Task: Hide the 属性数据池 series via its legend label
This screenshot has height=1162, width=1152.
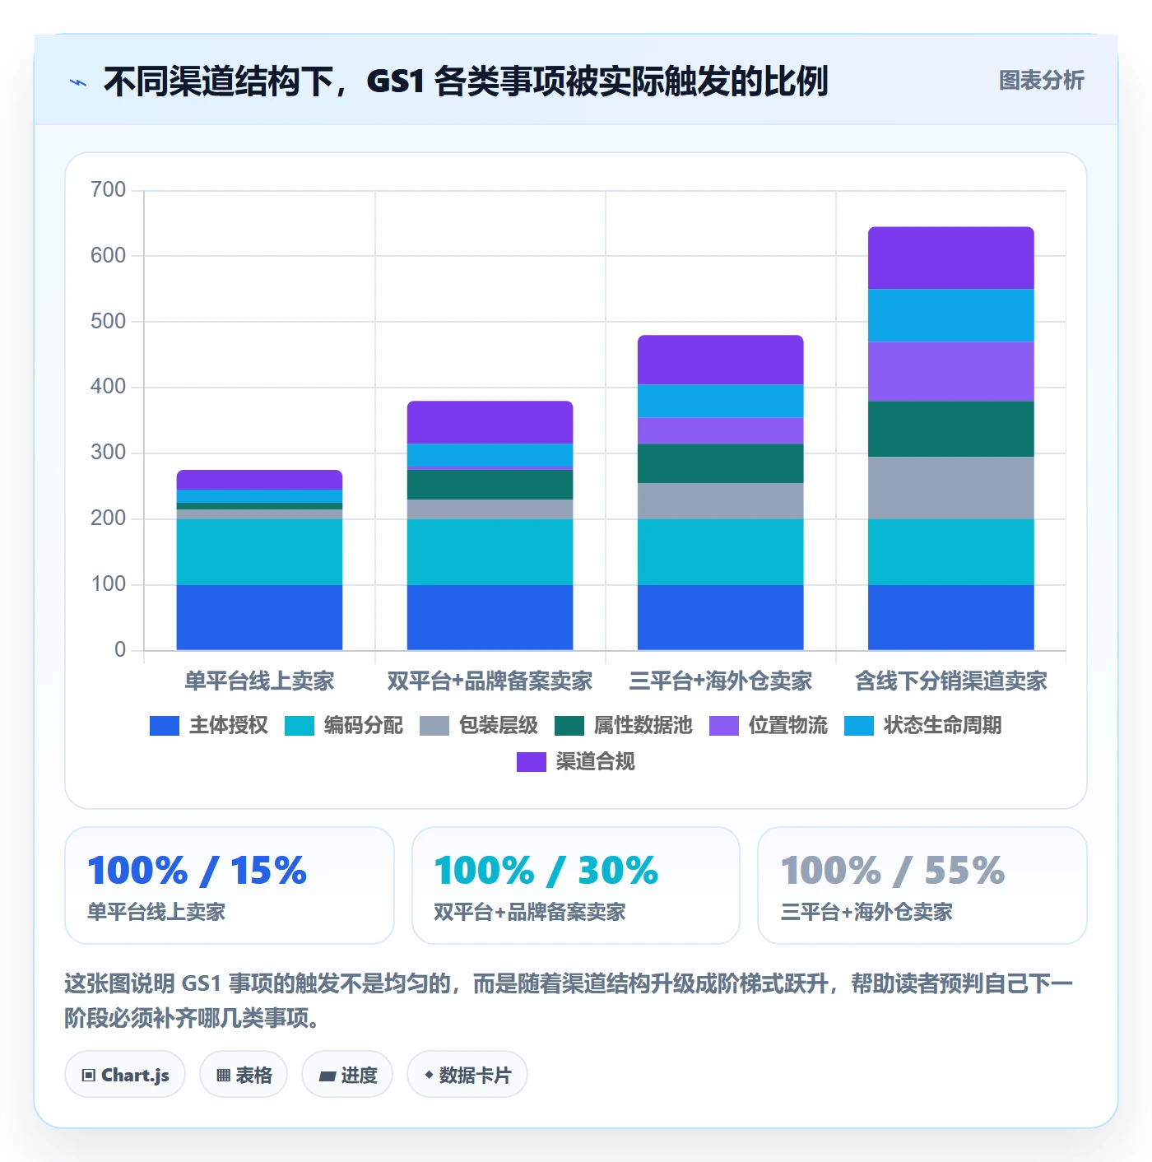Action: coord(643,726)
